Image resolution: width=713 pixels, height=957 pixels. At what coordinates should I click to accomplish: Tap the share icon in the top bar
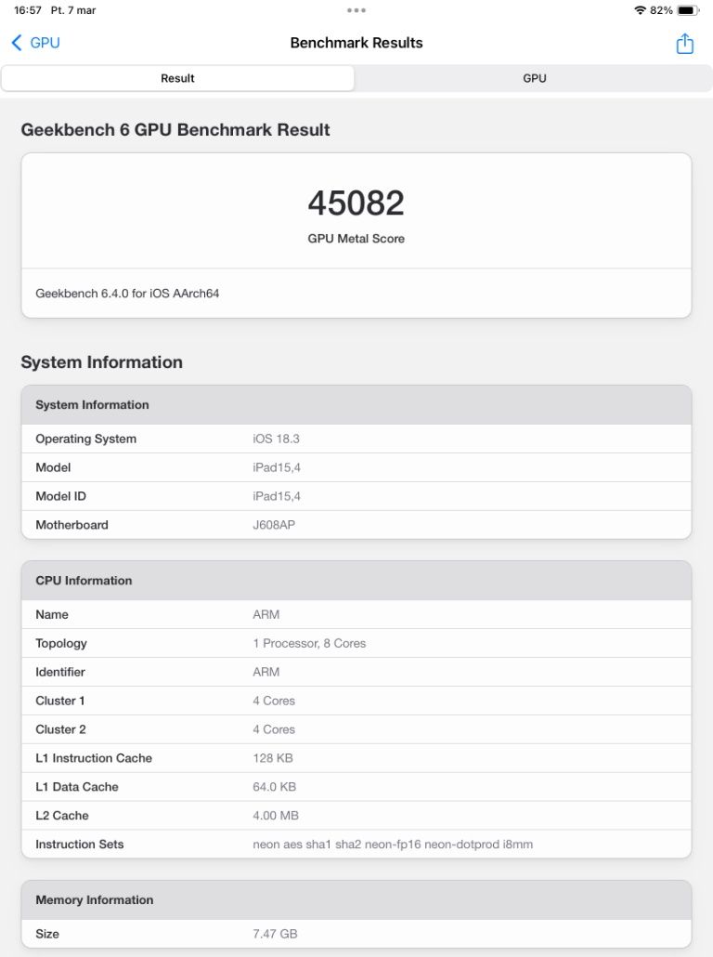coord(685,44)
